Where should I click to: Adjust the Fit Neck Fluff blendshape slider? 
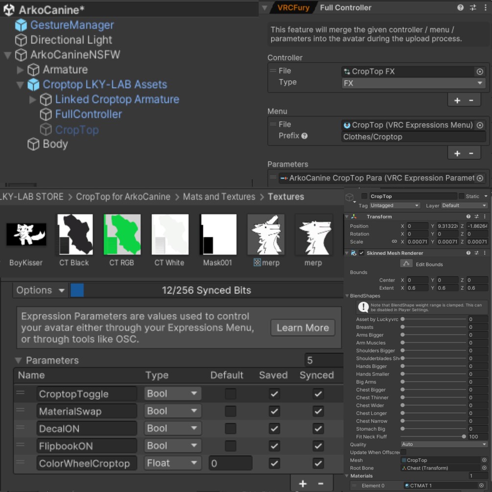point(434,437)
